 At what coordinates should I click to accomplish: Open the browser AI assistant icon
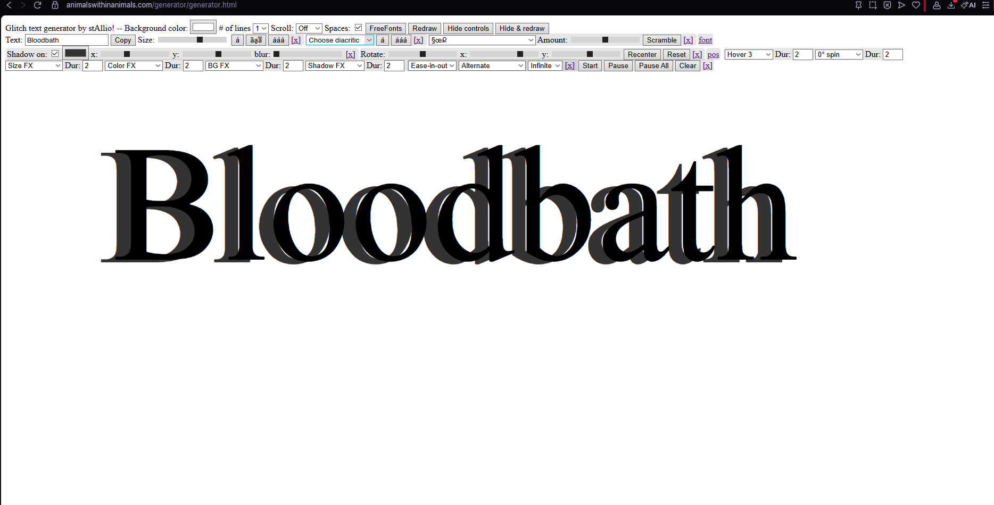coord(968,5)
